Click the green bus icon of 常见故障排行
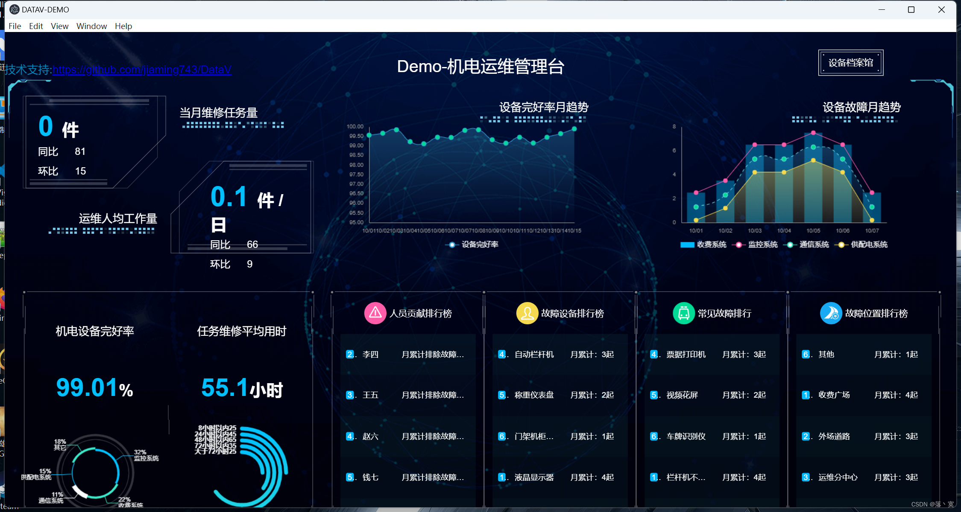Image resolution: width=961 pixels, height=512 pixels. click(684, 313)
